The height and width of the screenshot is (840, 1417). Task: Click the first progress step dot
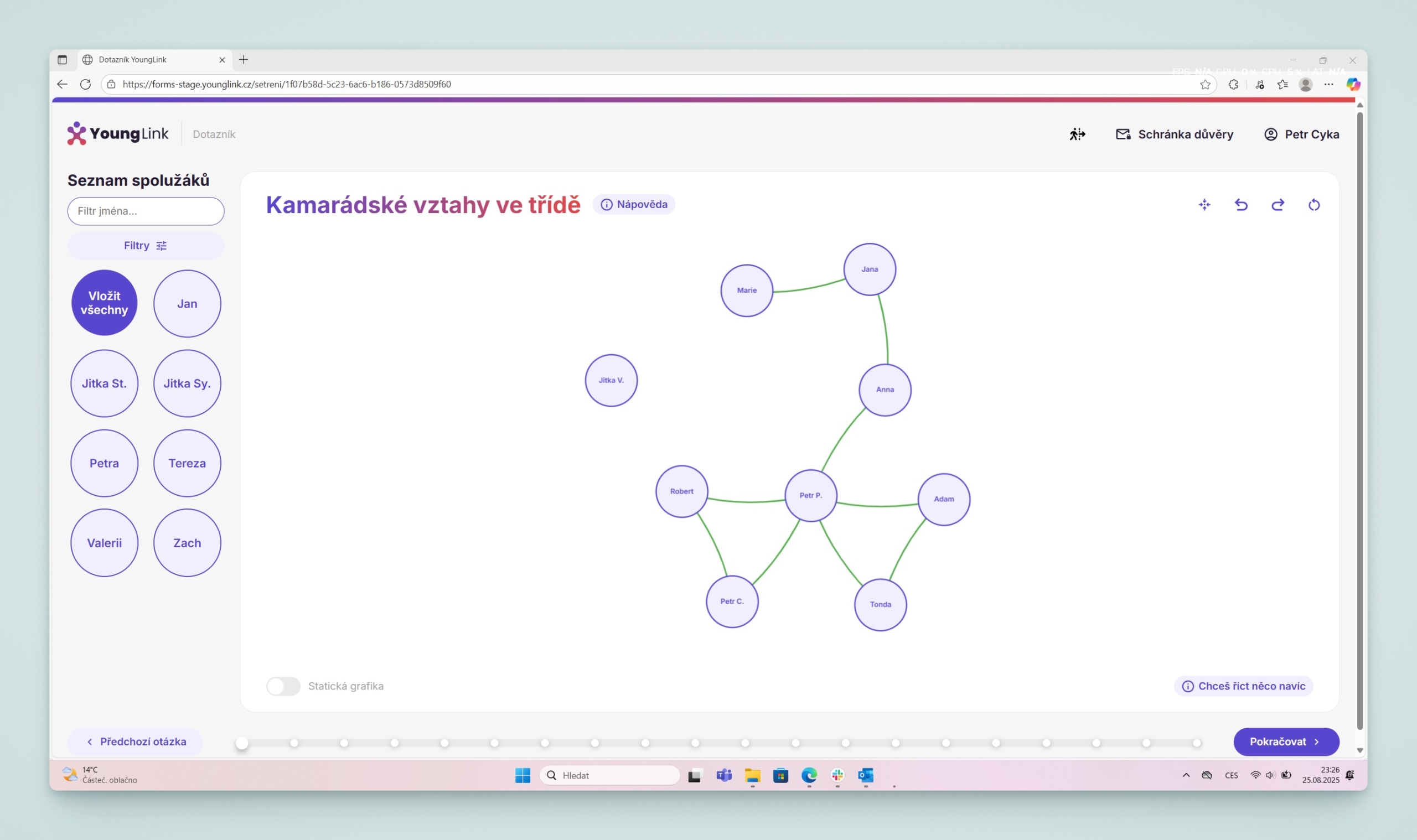(x=242, y=743)
